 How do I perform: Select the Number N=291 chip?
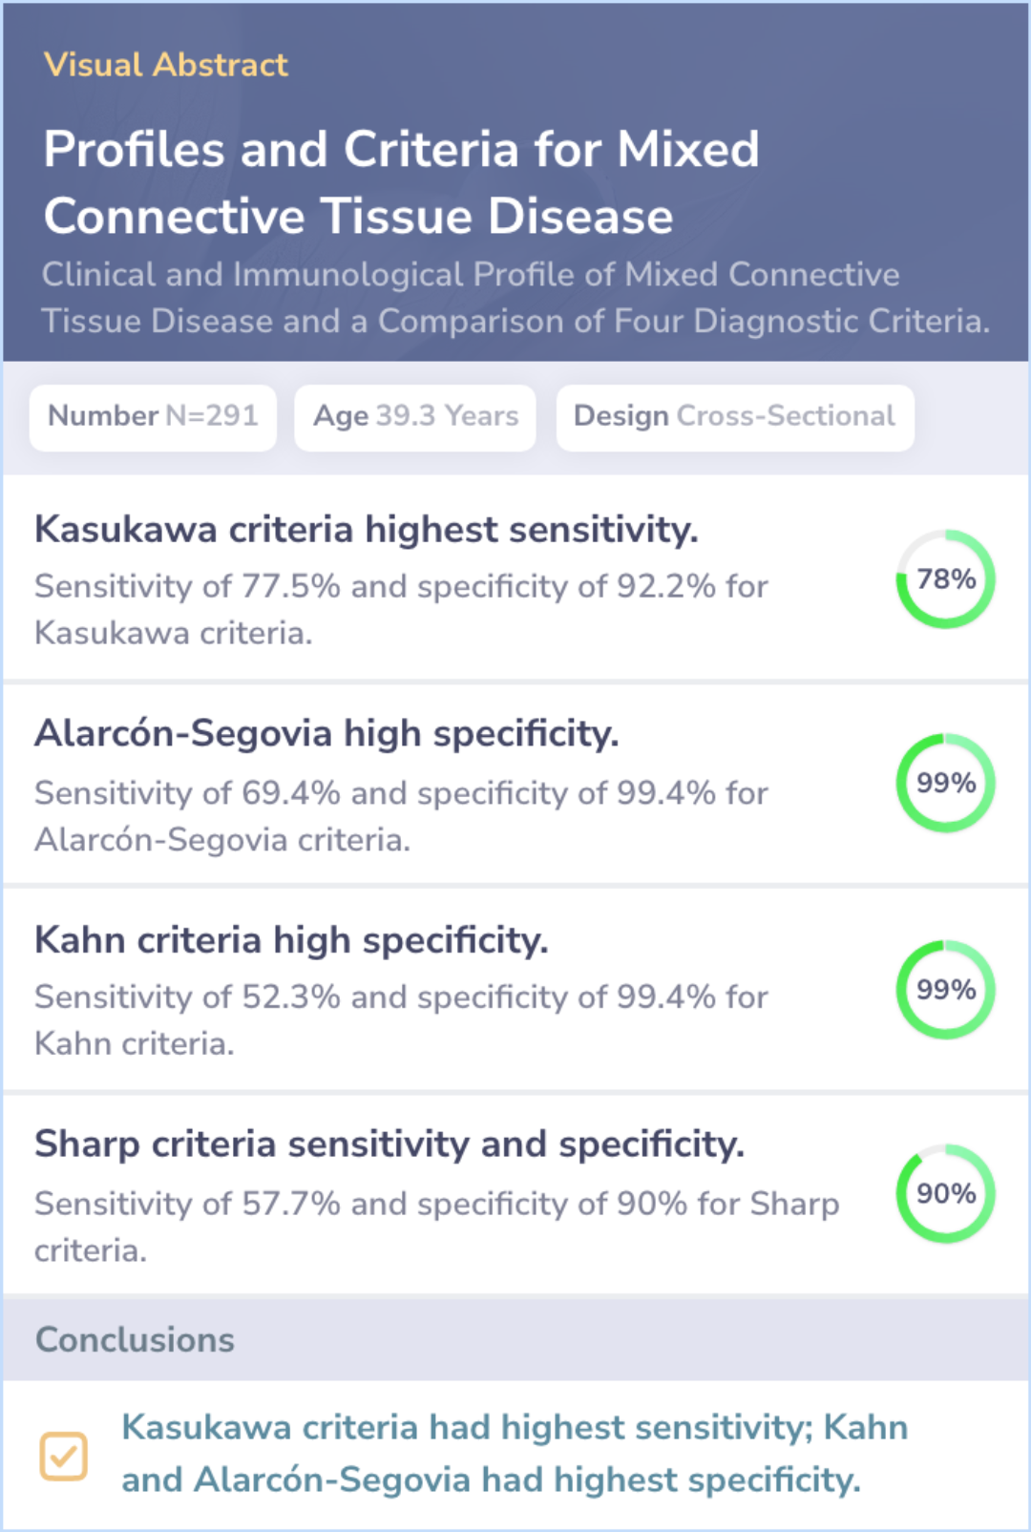tap(153, 416)
